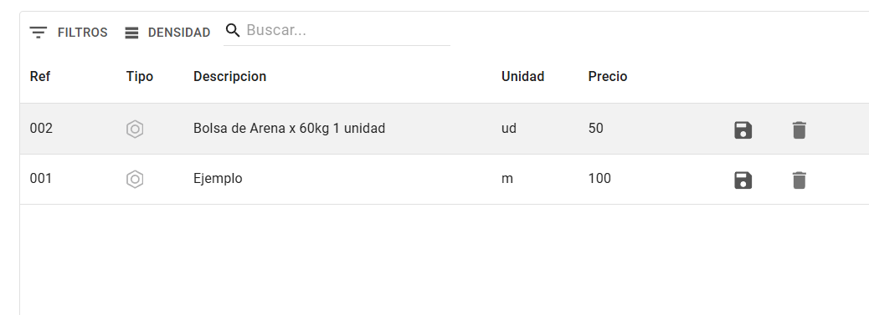Viewport: 869px width, 315px height.
Task: Sort by the Ref column header
Action: pos(40,76)
